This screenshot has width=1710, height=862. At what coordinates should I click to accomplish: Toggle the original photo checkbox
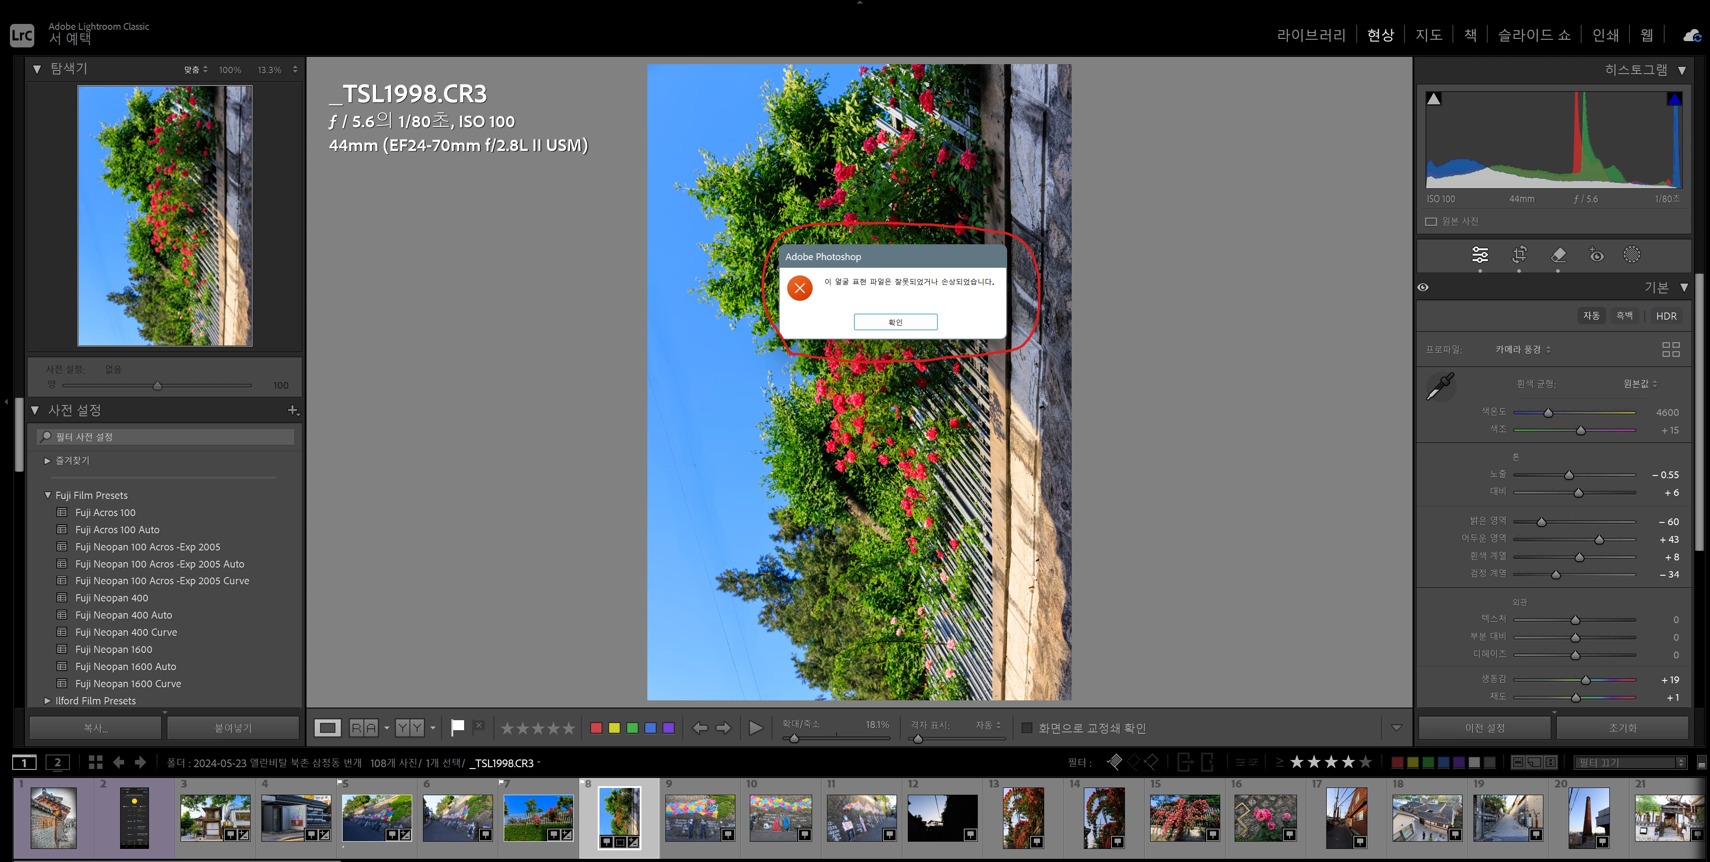click(x=1431, y=222)
